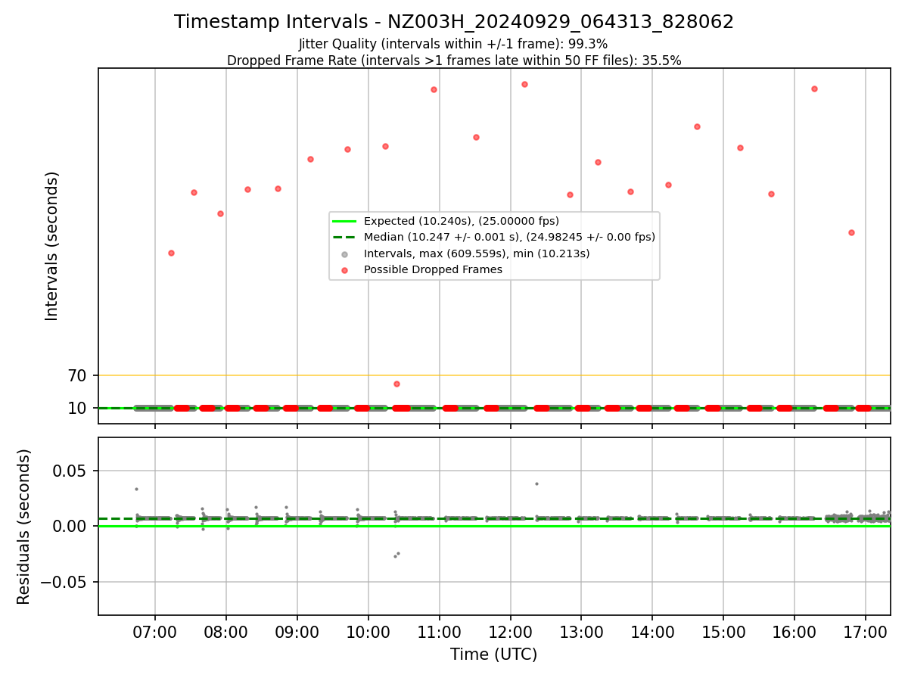Click the Time (UTC) x-axis label

(x=493, y=655)
